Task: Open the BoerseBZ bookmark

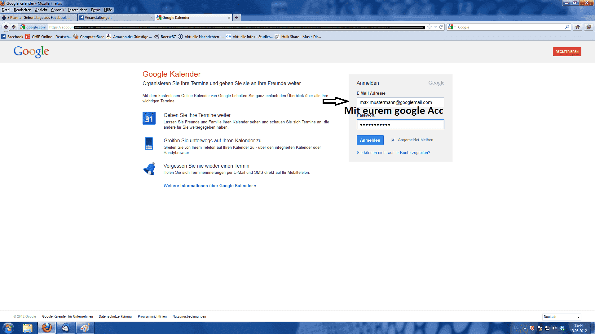Action: pos(165,37)
